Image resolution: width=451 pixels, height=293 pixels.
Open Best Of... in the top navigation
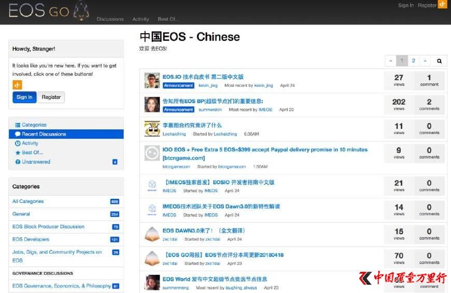[168, 19]
